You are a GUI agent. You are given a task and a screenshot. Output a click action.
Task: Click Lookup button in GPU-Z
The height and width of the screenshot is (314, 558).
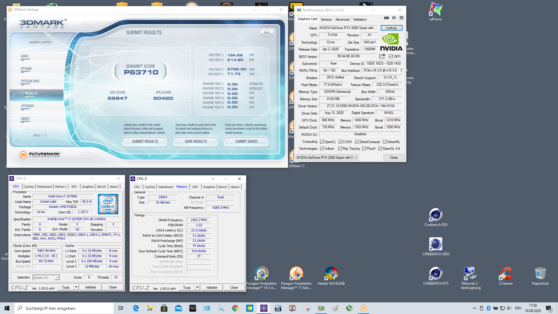tap(391, 28)
